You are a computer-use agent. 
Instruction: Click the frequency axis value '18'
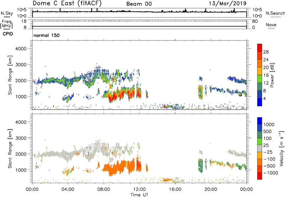click(x=24, y=21)
